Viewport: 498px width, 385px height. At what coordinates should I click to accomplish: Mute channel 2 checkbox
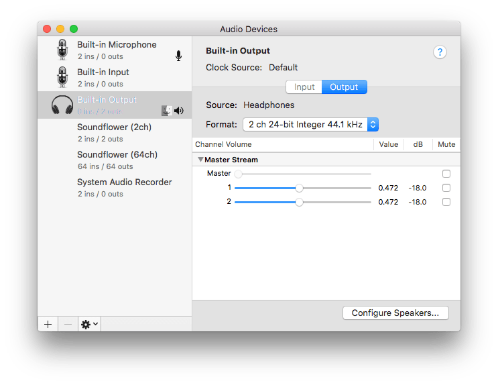tap(446, 202)
